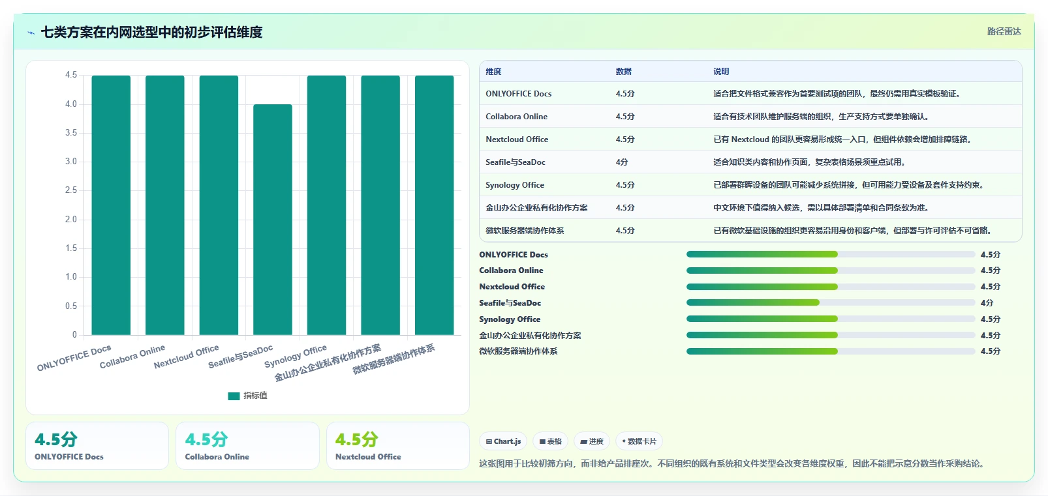Click the 金山办公企业私有化协作方案 progress bar
The image size is (1048, 496).
[x=831, y=335]
